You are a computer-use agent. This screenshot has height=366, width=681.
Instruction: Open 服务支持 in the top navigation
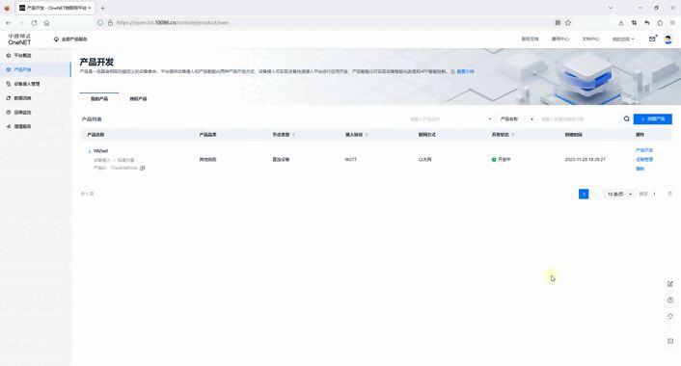click(530, 39)
